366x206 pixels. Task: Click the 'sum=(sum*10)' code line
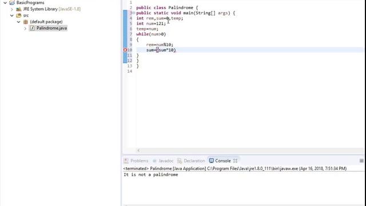(161, 50)
